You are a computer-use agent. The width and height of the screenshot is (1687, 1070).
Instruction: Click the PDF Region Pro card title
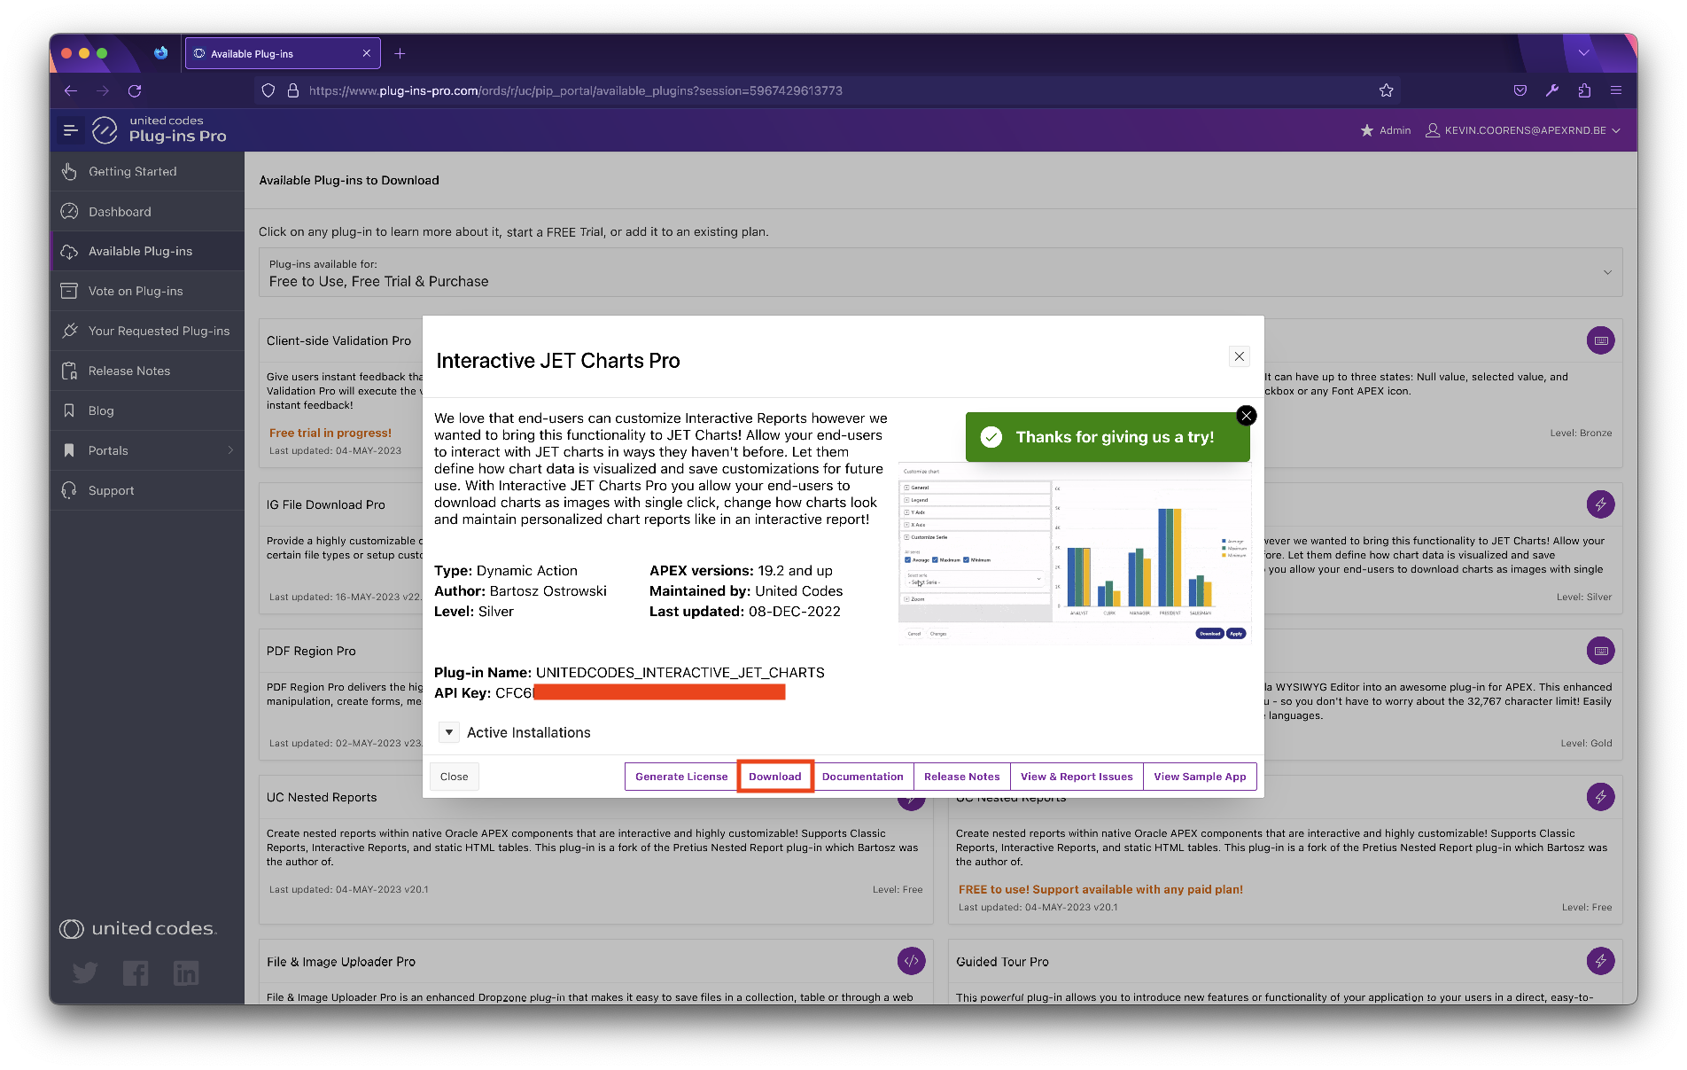pos(311,651)
